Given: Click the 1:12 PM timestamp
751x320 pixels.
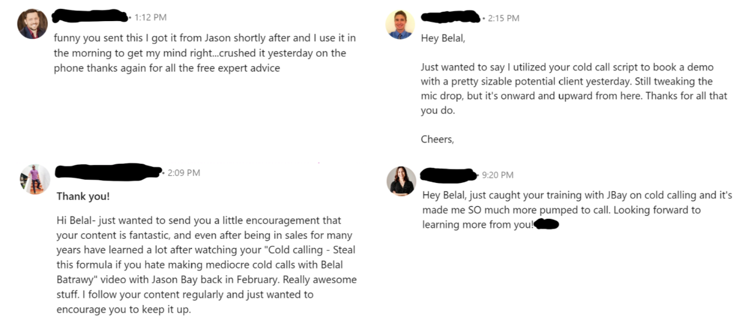Looking at the screenshot, I should [150, 18].
